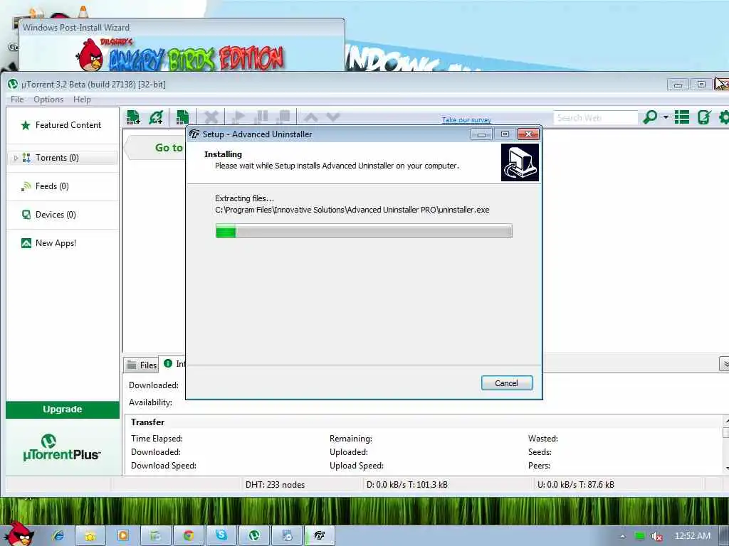Cancel the Advanced Uninstaller setup

click(x=507, y=383)
